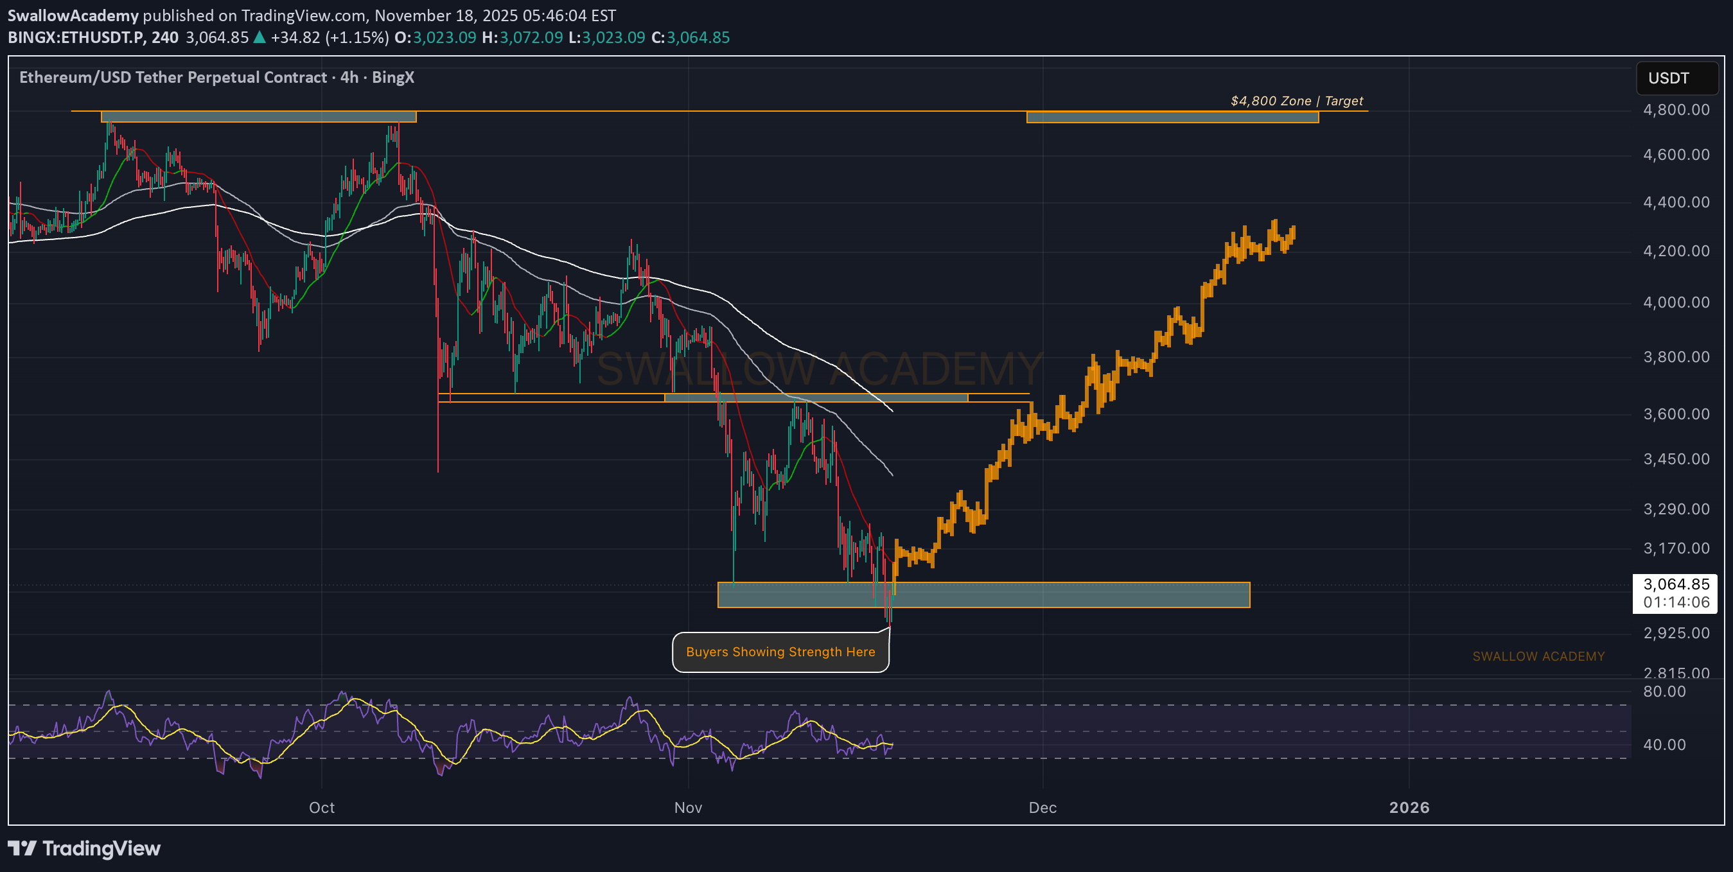Click the green price change arrow icon

(259, 38)
